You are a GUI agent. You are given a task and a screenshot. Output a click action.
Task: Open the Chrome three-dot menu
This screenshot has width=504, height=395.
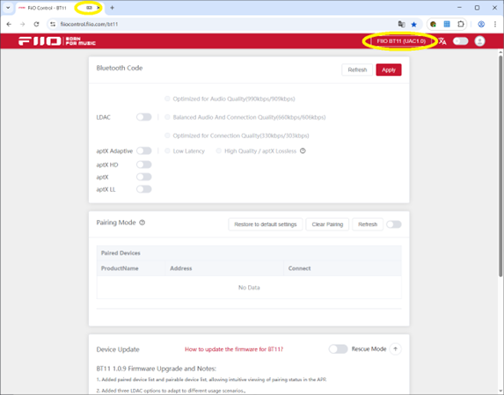(495, 24)
